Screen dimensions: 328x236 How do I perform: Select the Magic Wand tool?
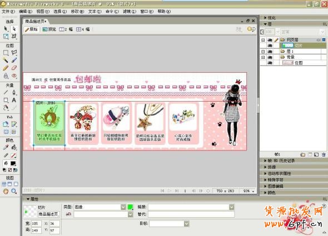coord(6,61)
